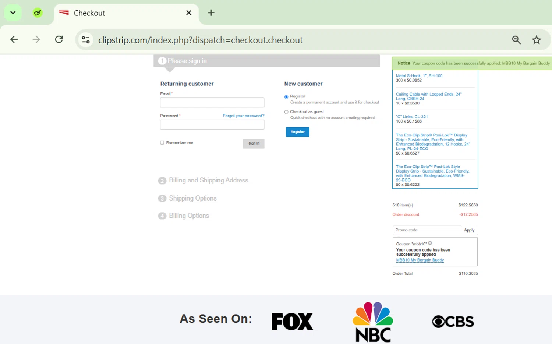Viewport: 552px width, 344px height.
Task: Click Apply promo code button
Action: (469, 230)
